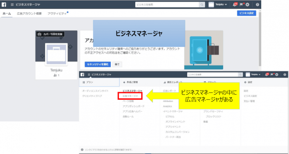Screen dimensions: 289x154
Task: Click カバー写真を追加 button
Action: pyautogui.click(x=50, y=34)
